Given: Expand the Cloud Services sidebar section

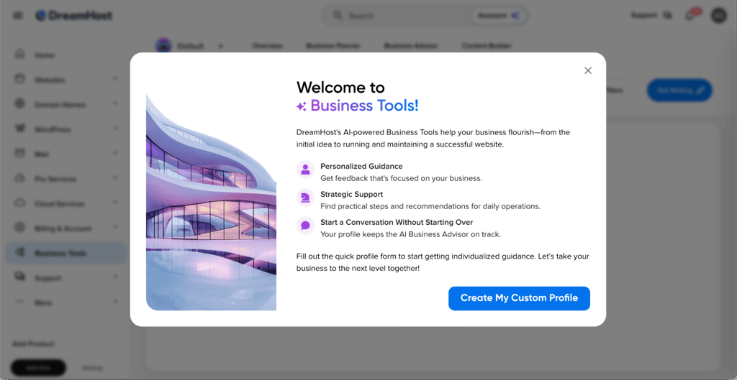Looking at the screenshot, I should coord(115,203).
